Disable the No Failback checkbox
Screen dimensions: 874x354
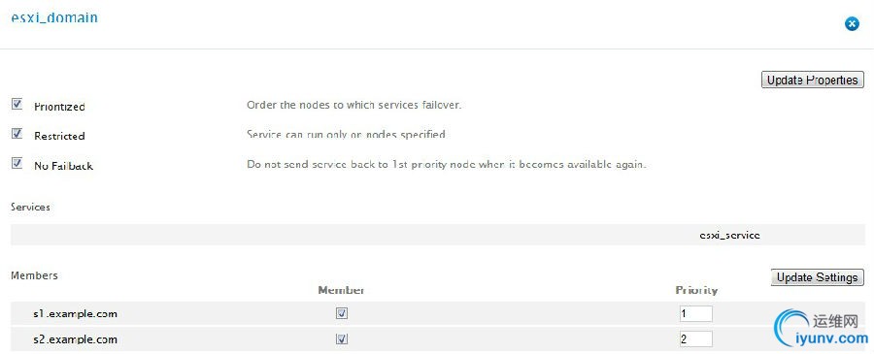coord(17,163)
